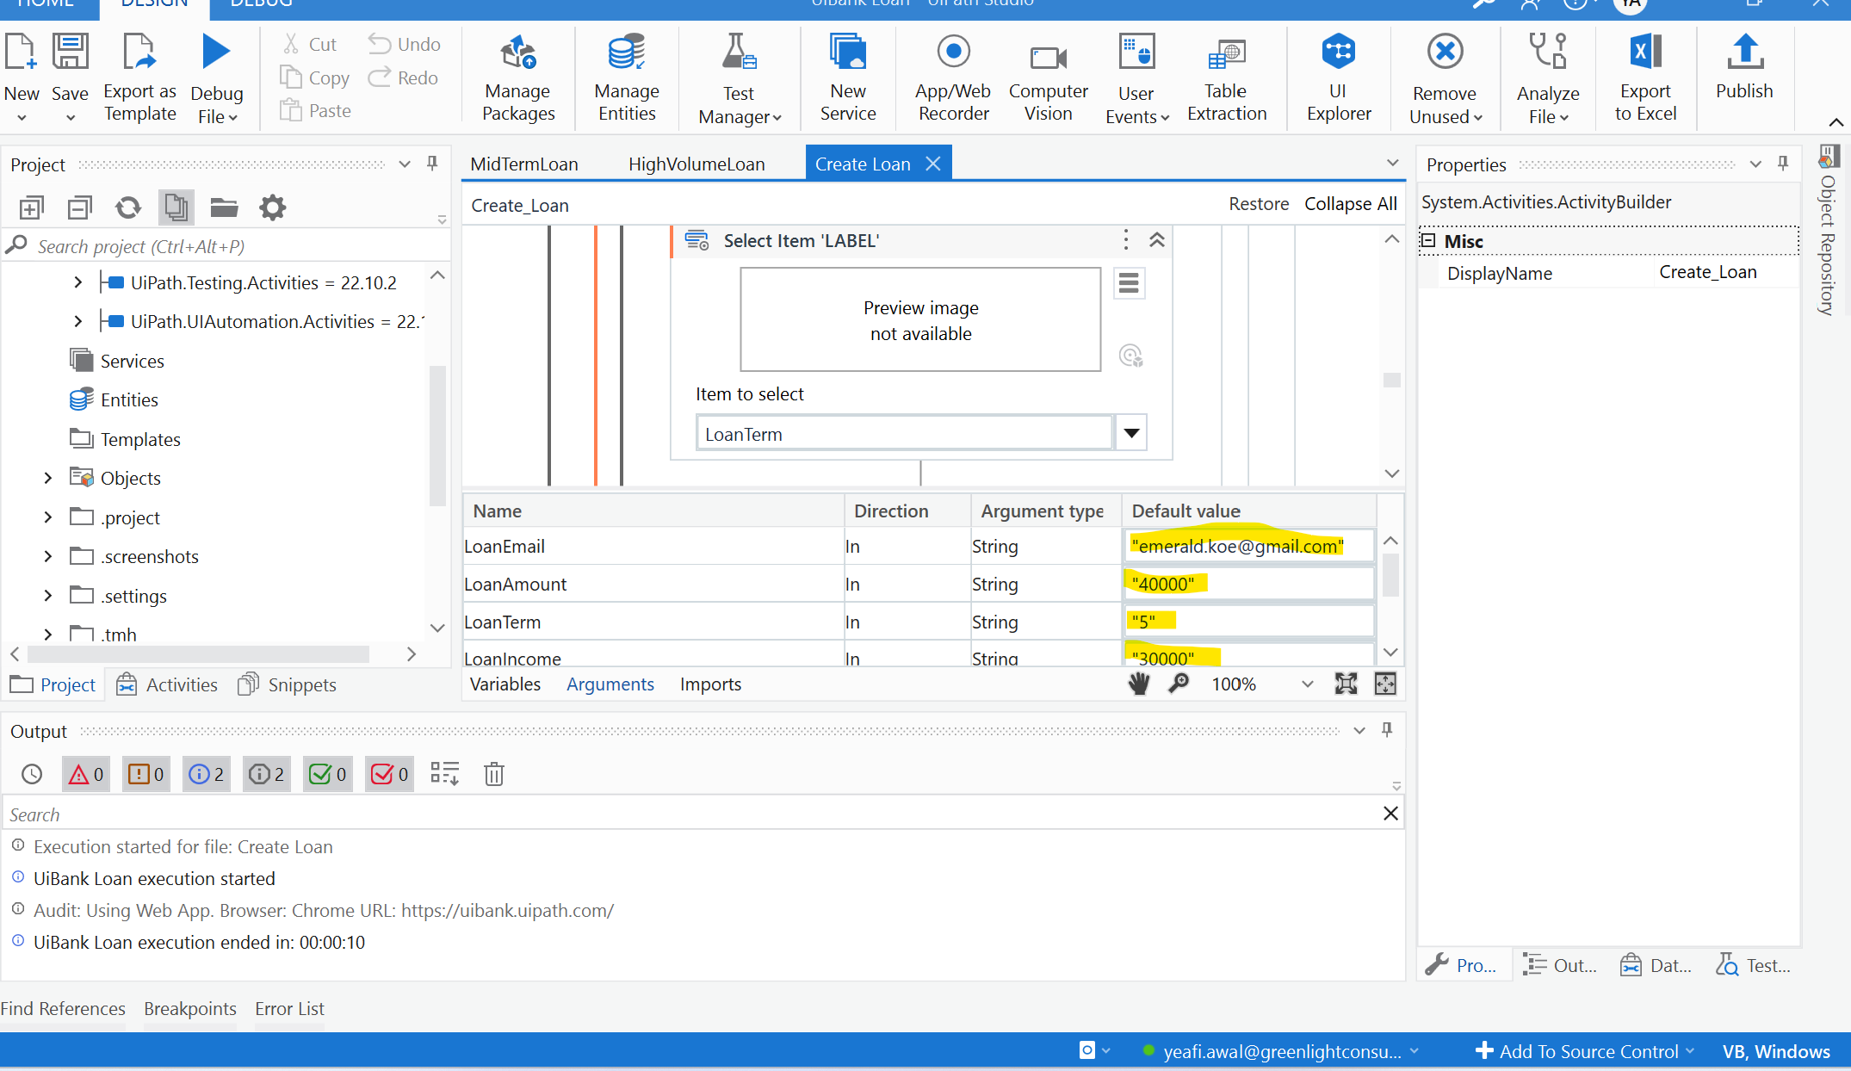
Task: Click Expand All icon in Project panel
Action: click(x=32, y=207)
